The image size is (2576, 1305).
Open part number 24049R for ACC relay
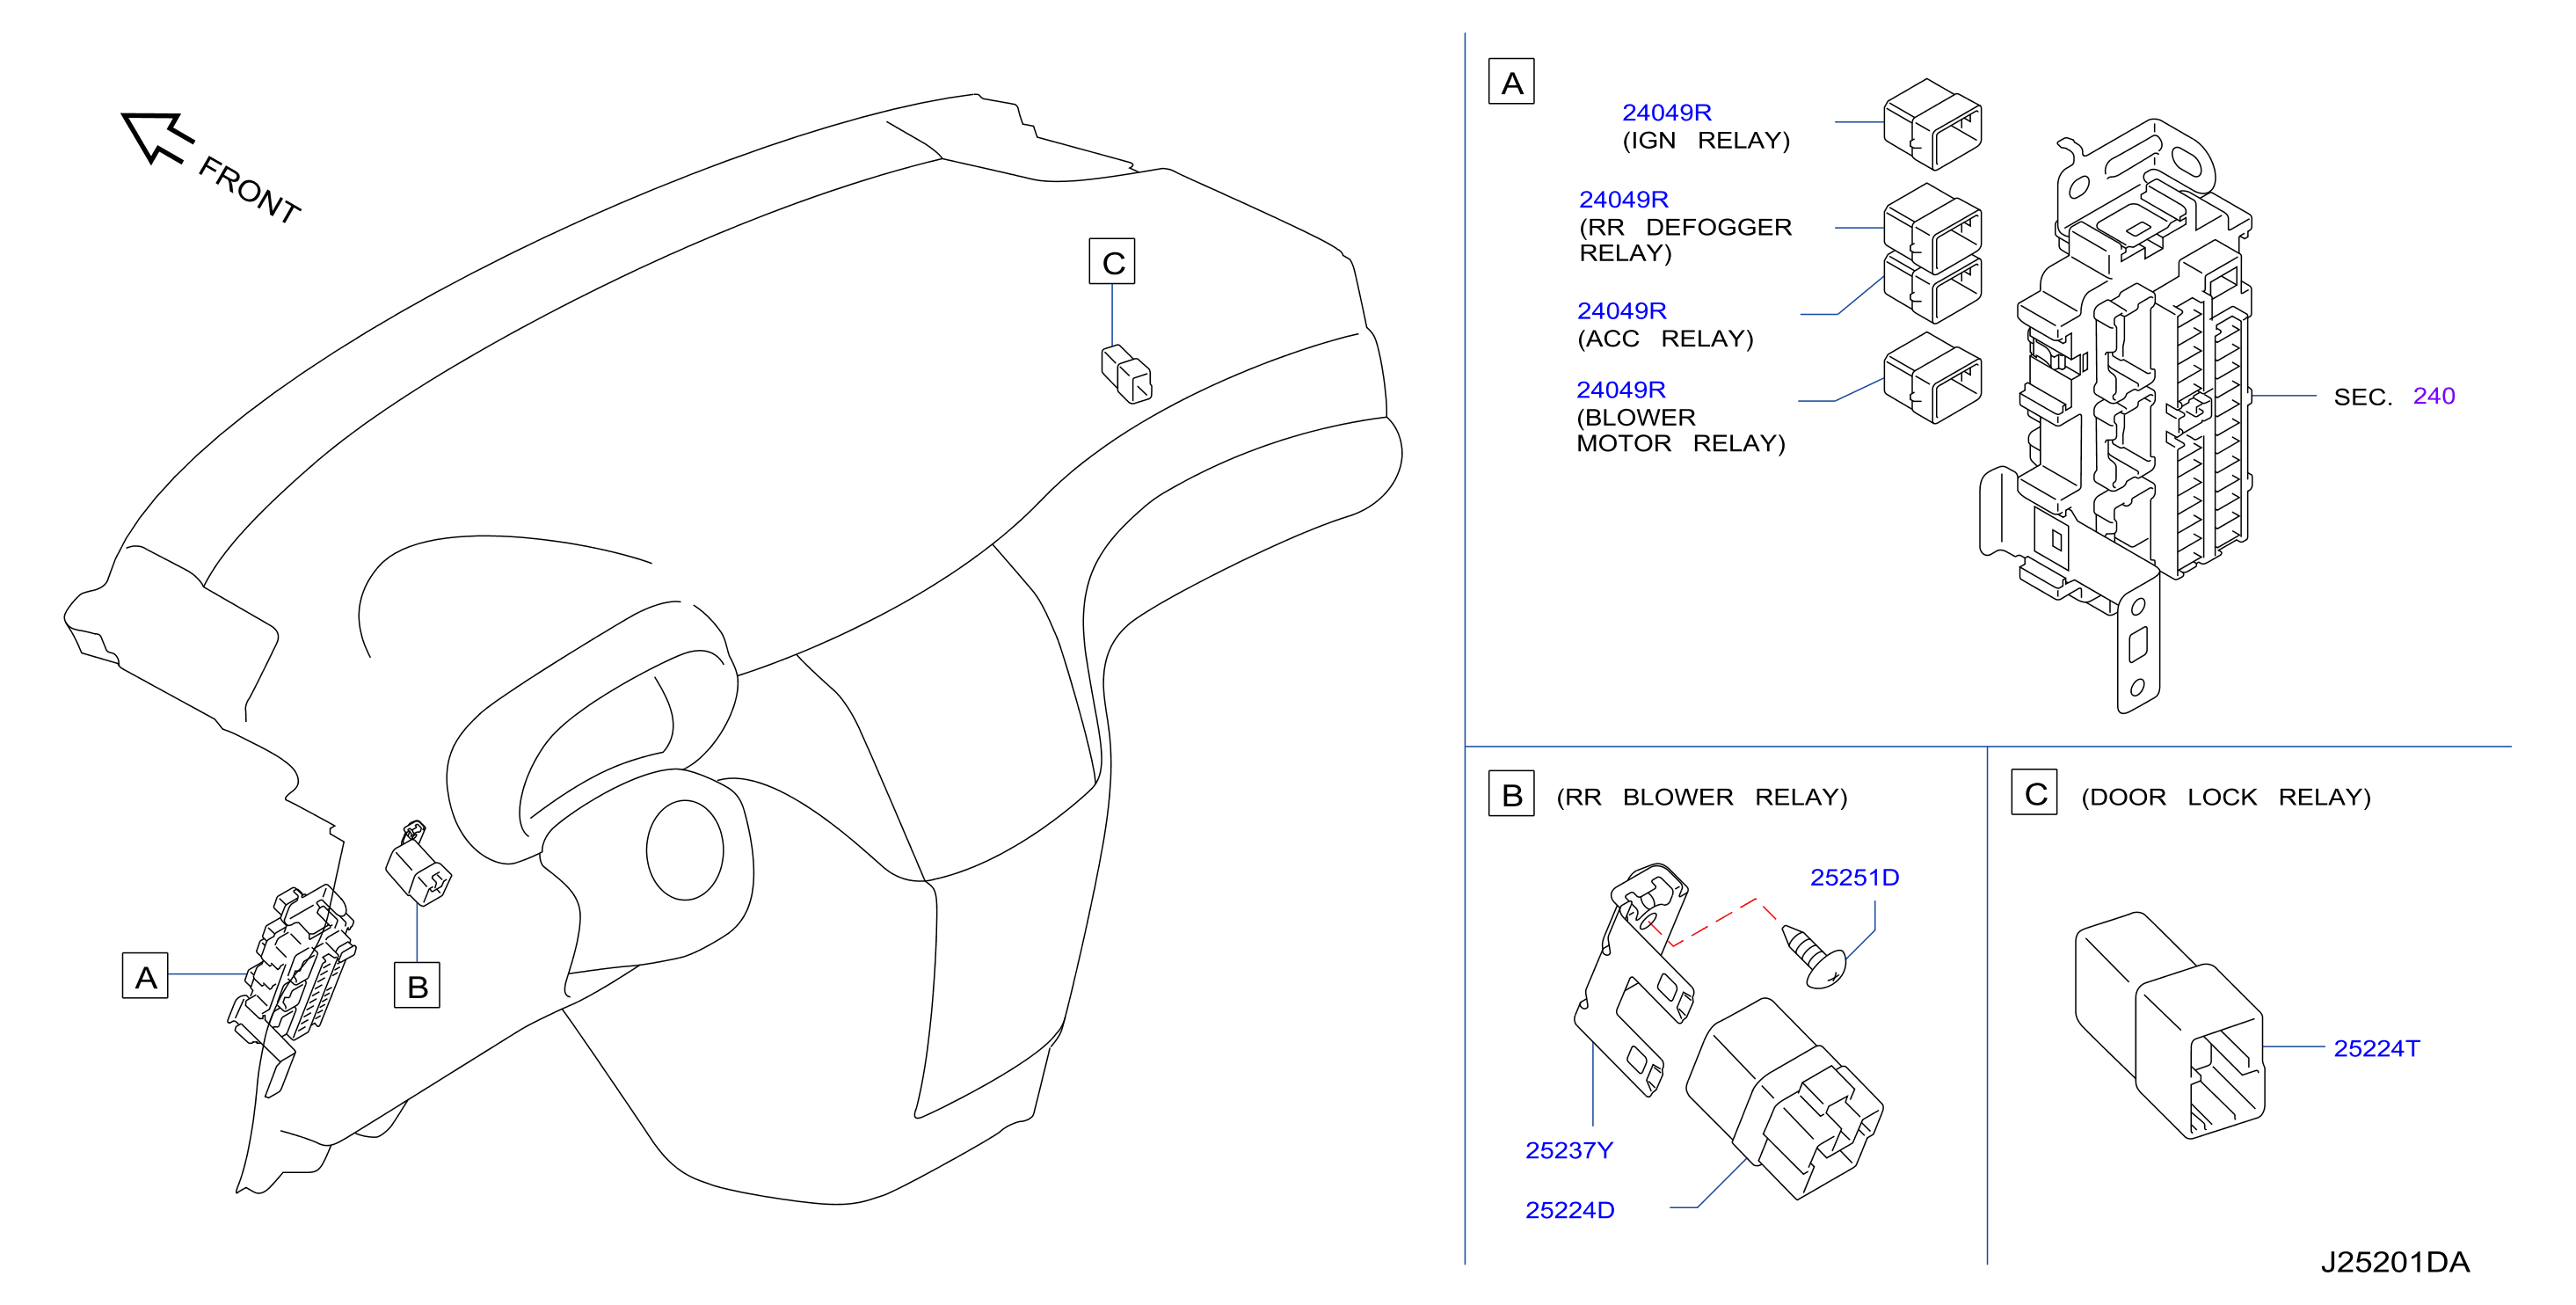tap(1621, 311)
